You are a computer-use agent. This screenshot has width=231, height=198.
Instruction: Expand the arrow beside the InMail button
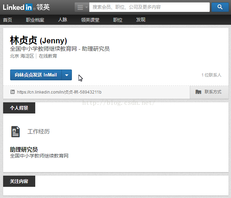click(x=67, y=75)
